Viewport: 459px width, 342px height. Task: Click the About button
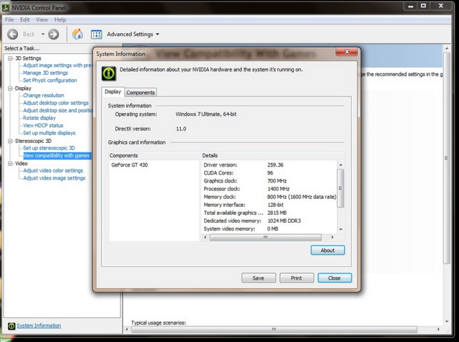pos(327,250)
